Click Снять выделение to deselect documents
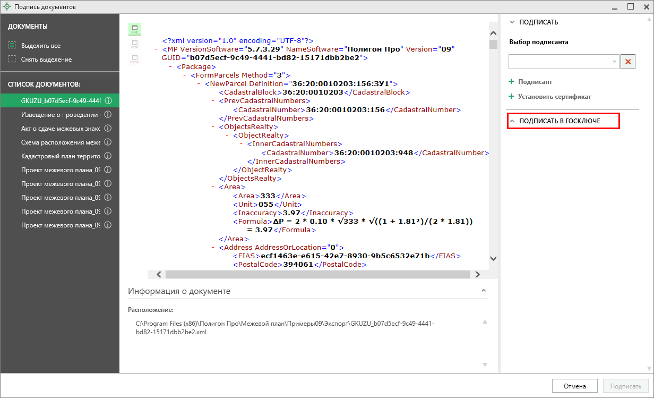654x398 pixels. click(46, 60)
